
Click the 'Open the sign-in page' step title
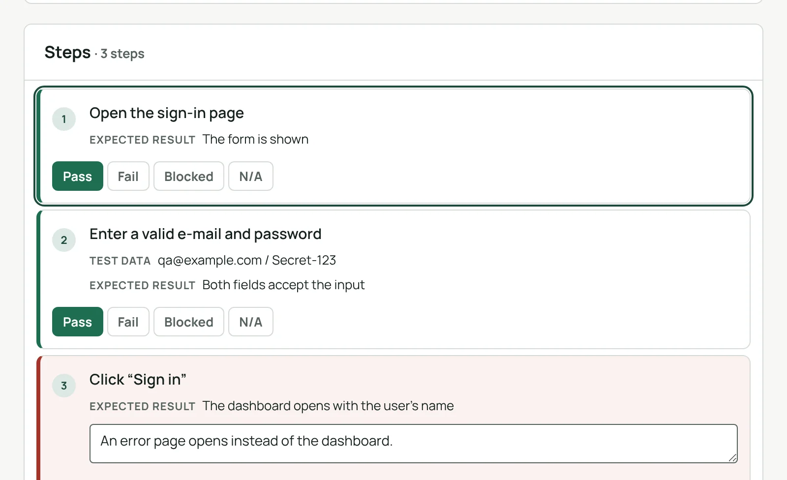point(167,114)
